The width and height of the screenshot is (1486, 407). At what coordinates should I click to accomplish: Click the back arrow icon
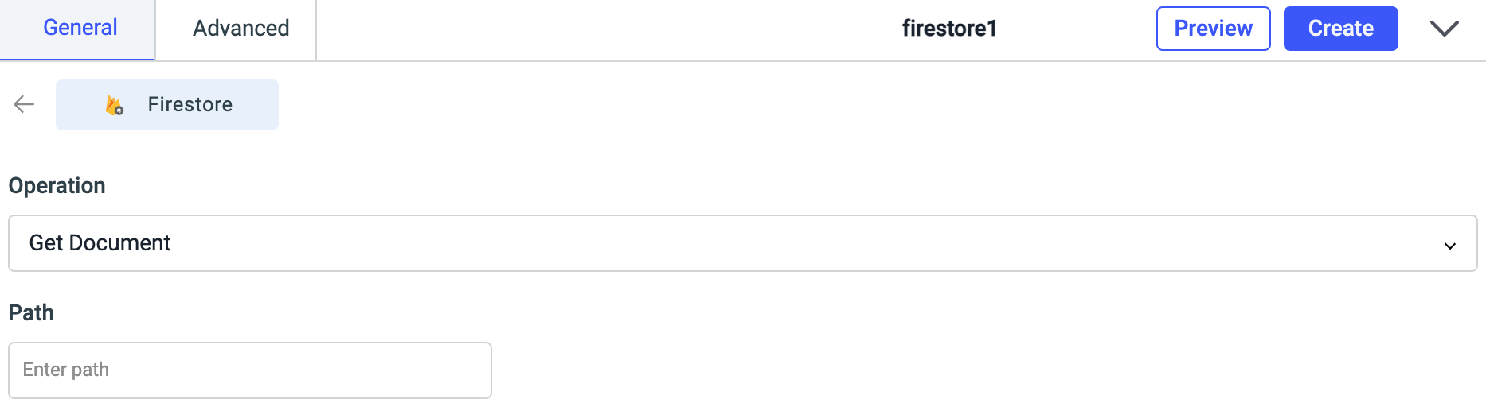pyautogui.click(x=24, y=104)
